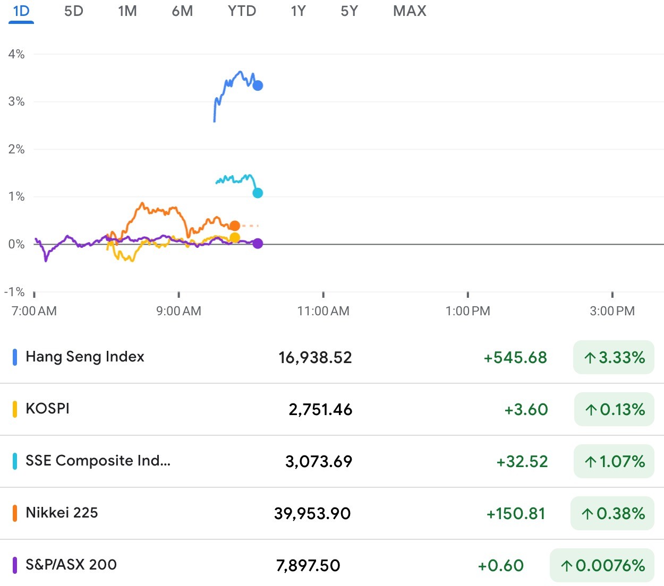The width and height of the screenshot is (664, 586).
Task: Select the 5Y time range
Action: click(x=350, y=11)
